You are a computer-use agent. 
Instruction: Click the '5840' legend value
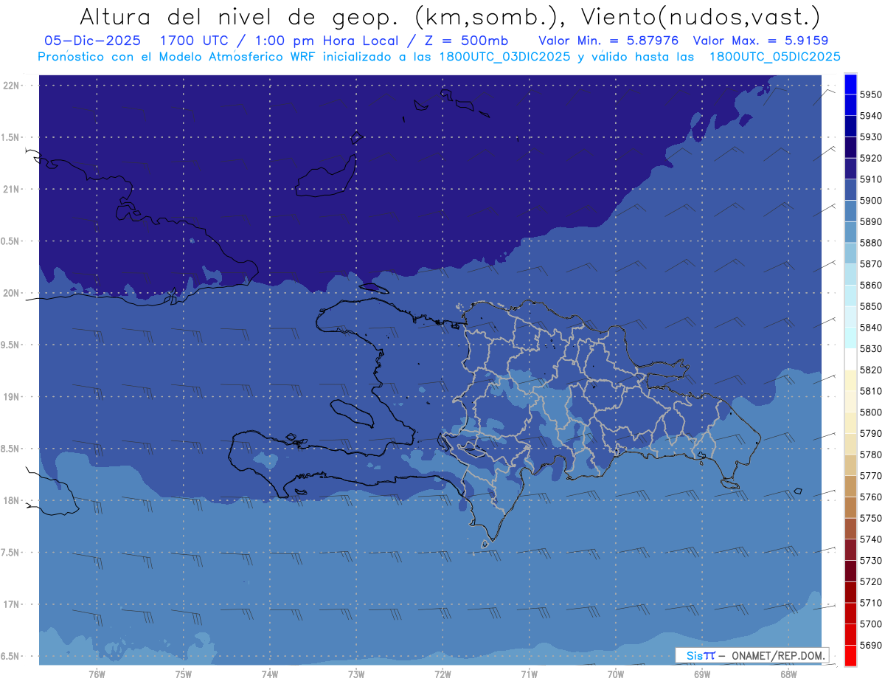tap(871, 328)
